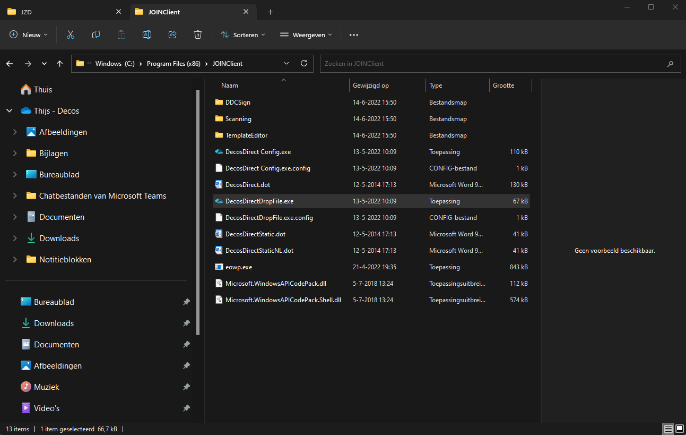Refresh the JOINClient folder view
Image resolution: width=686 pixels, height=435 pixels.
(304, 63)
